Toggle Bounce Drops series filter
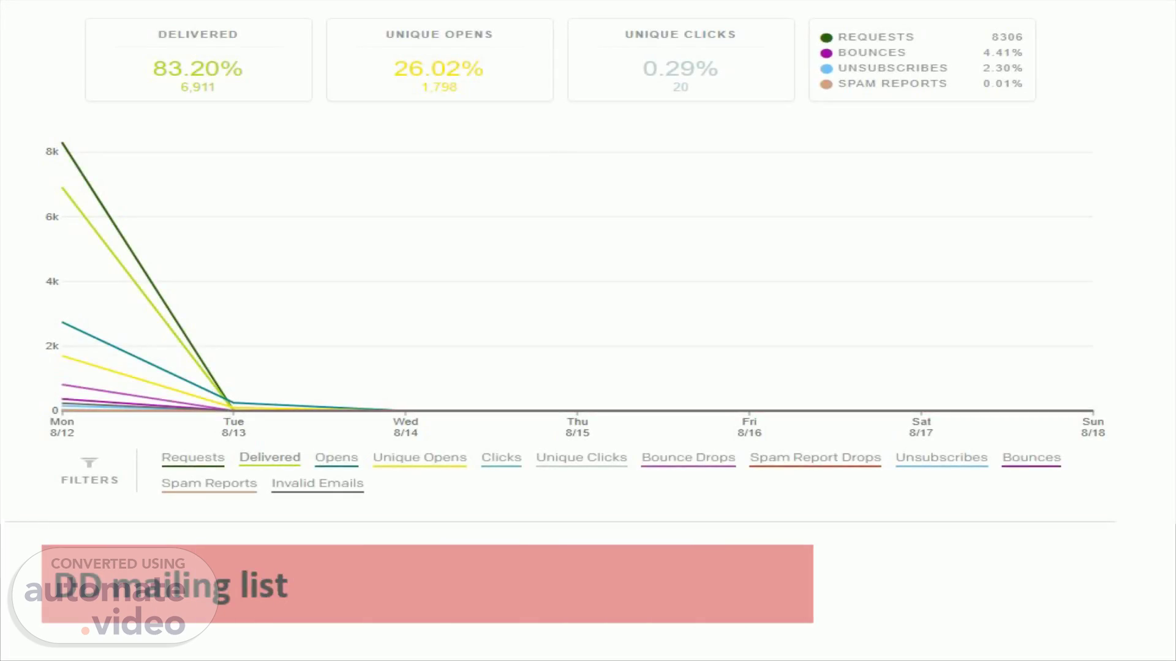Screen dimensions: 1176x661 click(x=688, y=458)
